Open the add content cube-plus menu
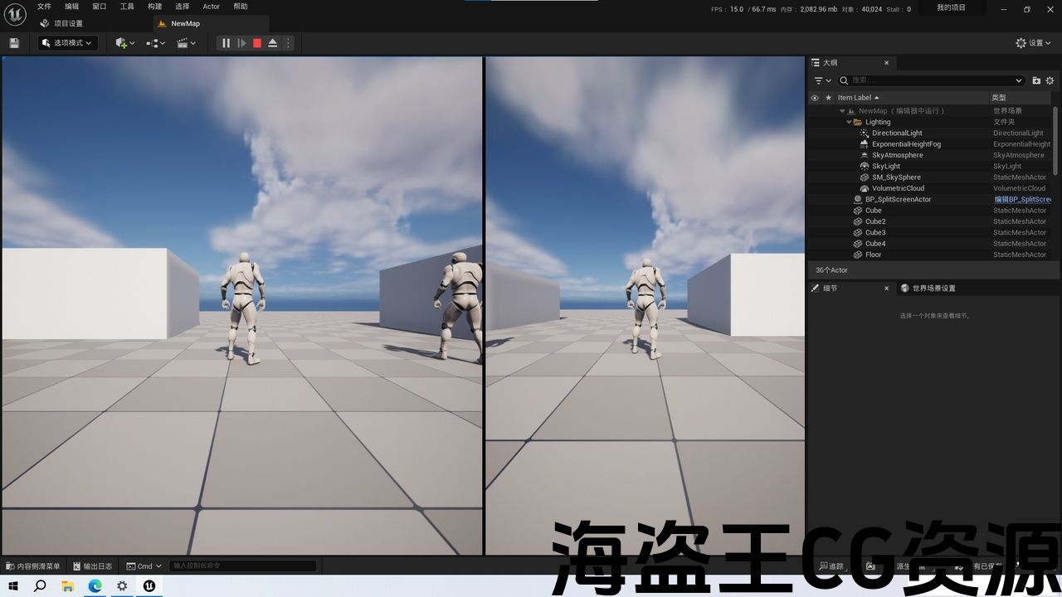Viewport: 1062px width, 597px height. (125, 43)
